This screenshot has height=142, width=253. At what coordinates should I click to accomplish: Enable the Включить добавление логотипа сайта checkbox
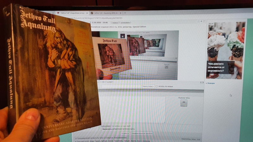click(x=101, y=129)
